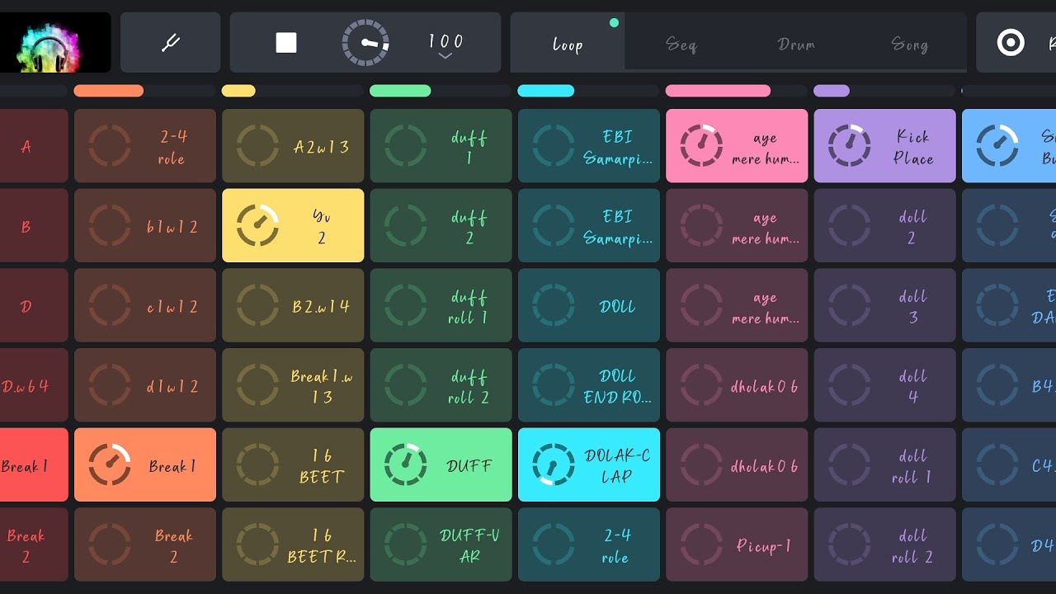1056x594 pixels.
Task: Switch to the Loop tab
Action: 568,45
